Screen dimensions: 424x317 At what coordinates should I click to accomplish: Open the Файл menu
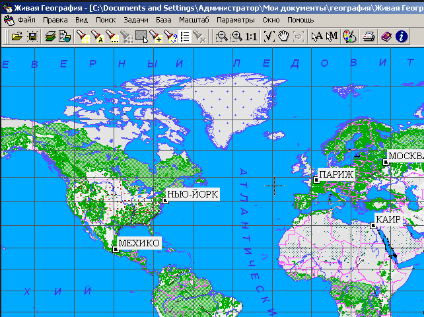pyautogui.click(x=27, y=20)
